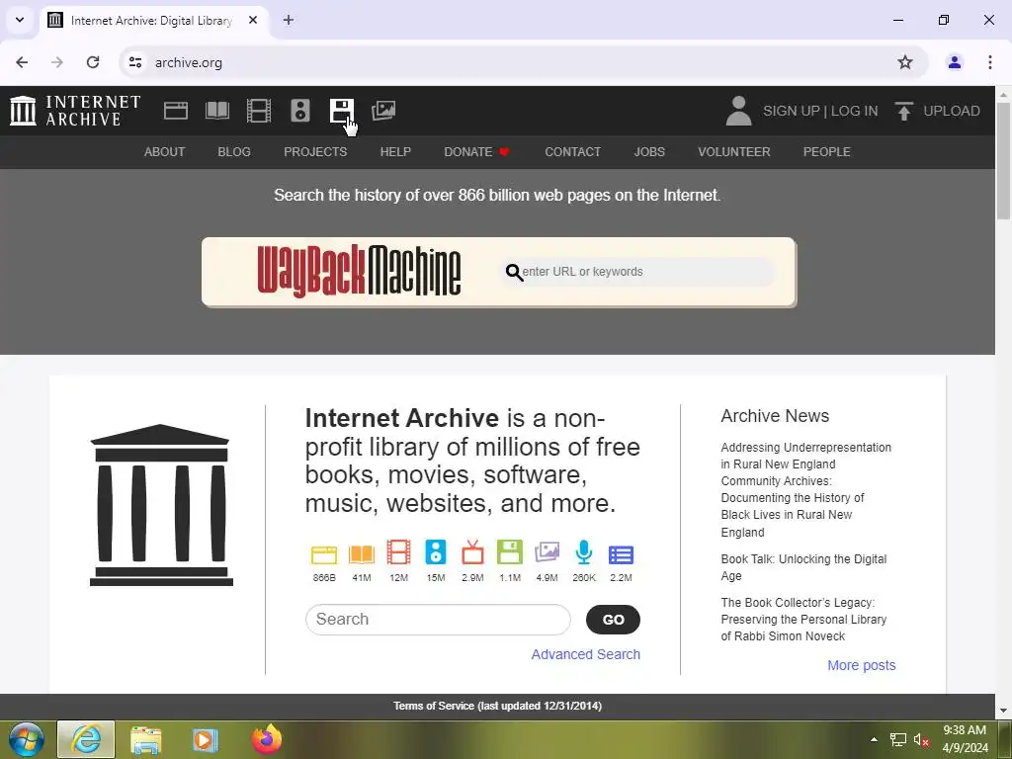The width and height of the screenshot is (1012, 759).
Task: Open the Terms of Service footer link
Action: pos(498,706)
